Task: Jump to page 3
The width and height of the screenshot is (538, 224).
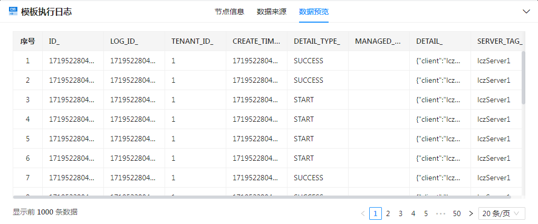Action: pyautogui.click(x=401, y=213)
